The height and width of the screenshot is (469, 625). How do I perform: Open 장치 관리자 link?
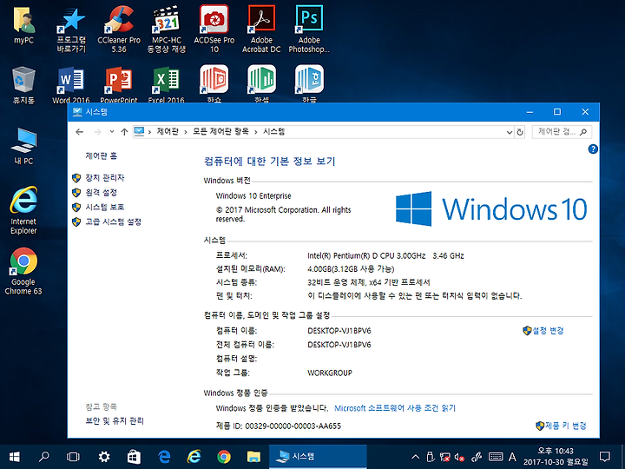click(x=105, y=178)
